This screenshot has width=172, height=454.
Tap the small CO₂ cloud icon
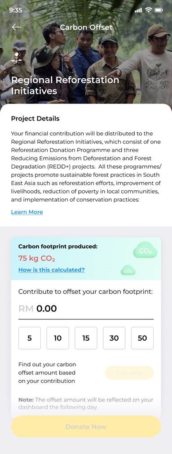click(128, 271)
